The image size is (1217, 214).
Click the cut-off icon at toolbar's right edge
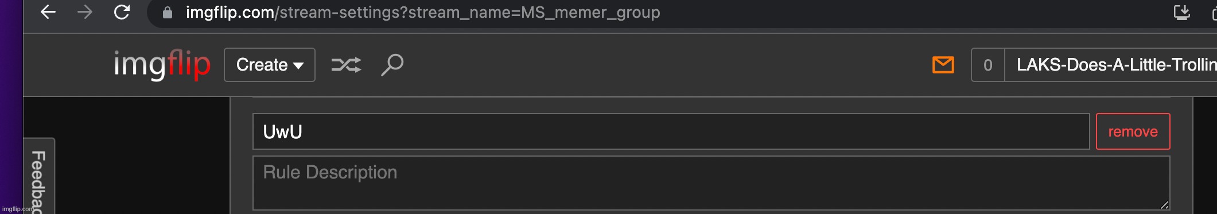pos(1214,13)
